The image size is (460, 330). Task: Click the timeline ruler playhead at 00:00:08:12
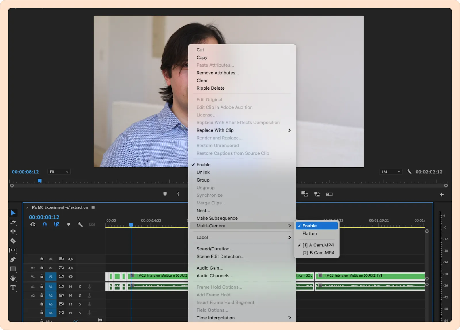tap(131, 225)
